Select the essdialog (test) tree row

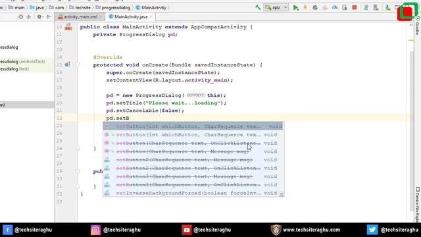coord(27,68)
